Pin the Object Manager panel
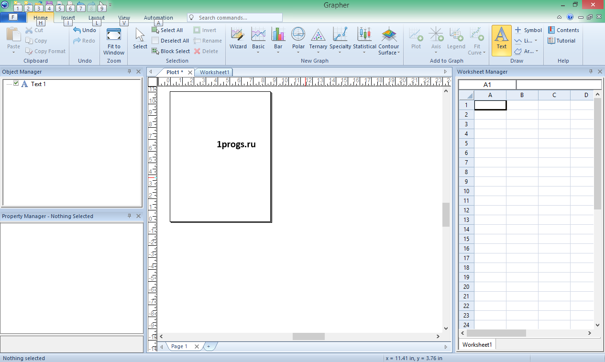Viewport: 605px width, 362px height. (x=129, y=72)
